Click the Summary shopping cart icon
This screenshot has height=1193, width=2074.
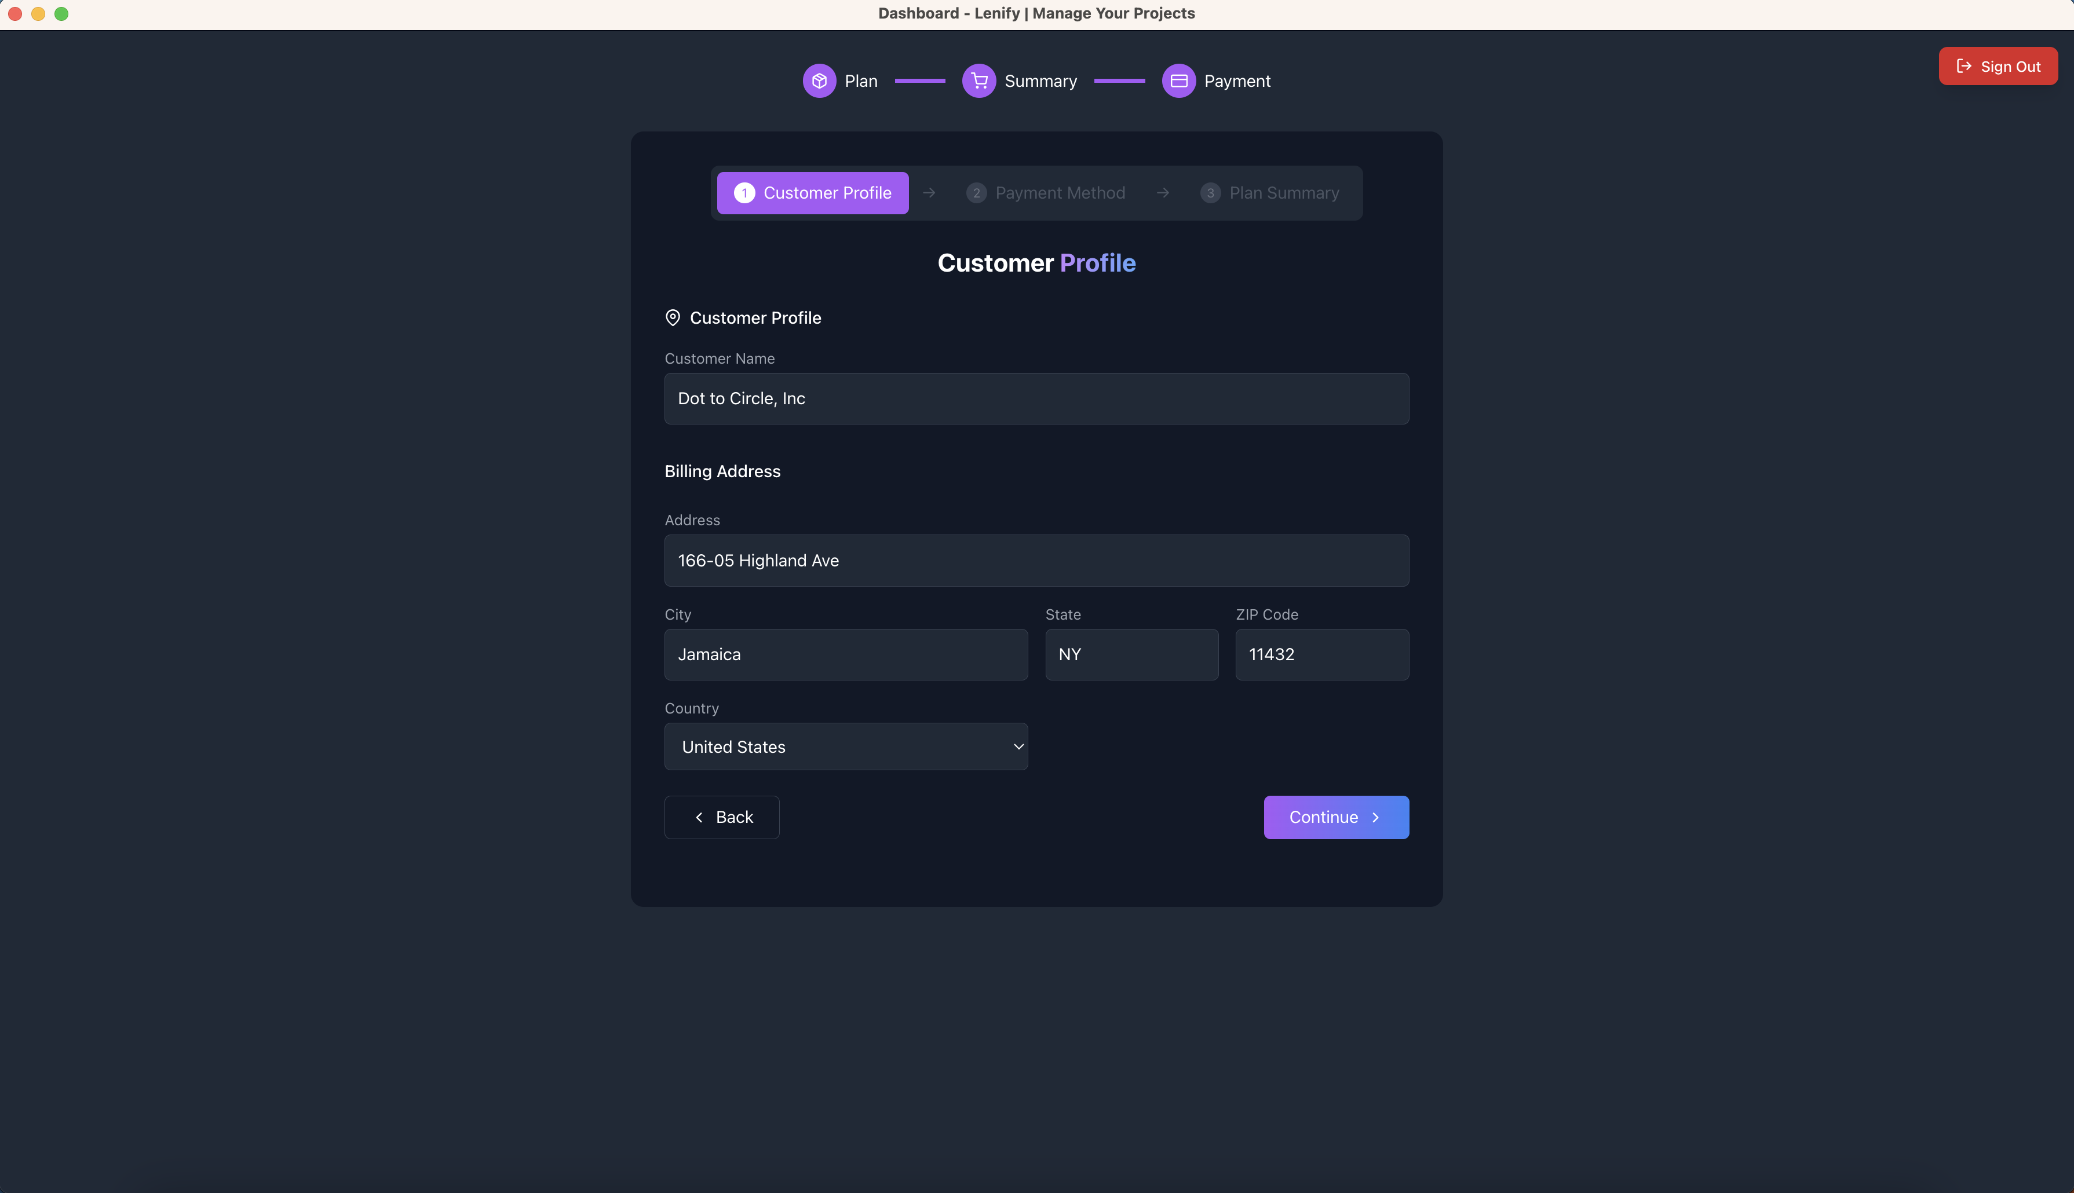point(978,80)
